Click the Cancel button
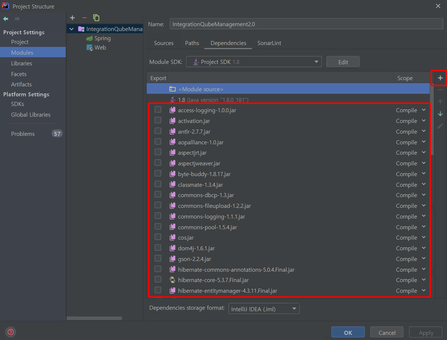Image resolution: width=447 pixels, height=340 pixels. coord(387,333)
